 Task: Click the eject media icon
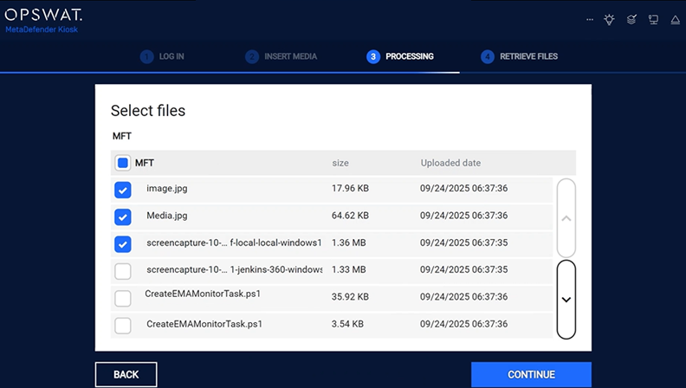pos(675,19)
